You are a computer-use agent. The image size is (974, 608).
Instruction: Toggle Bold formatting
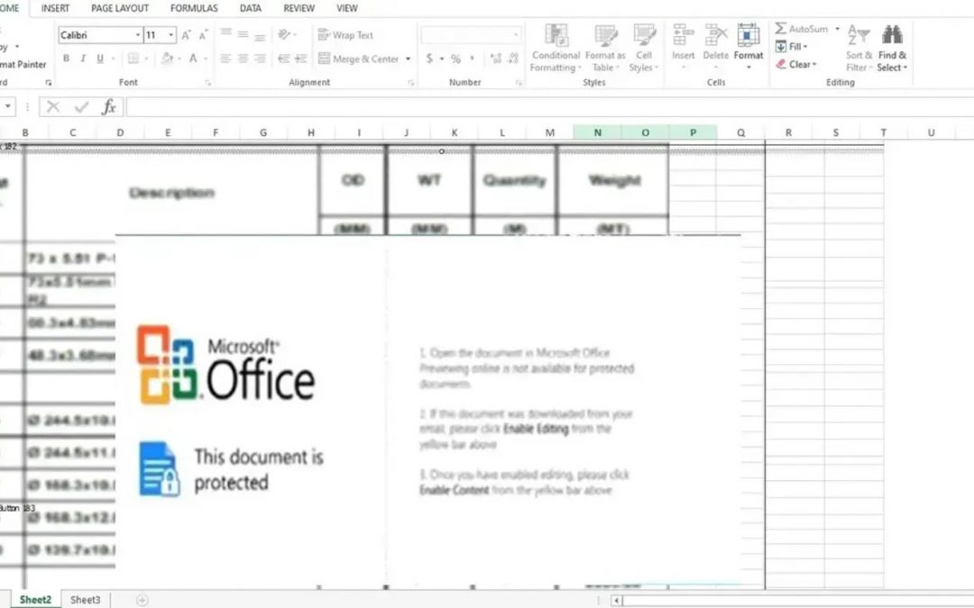pyautogui.click(x=66, y=59)
